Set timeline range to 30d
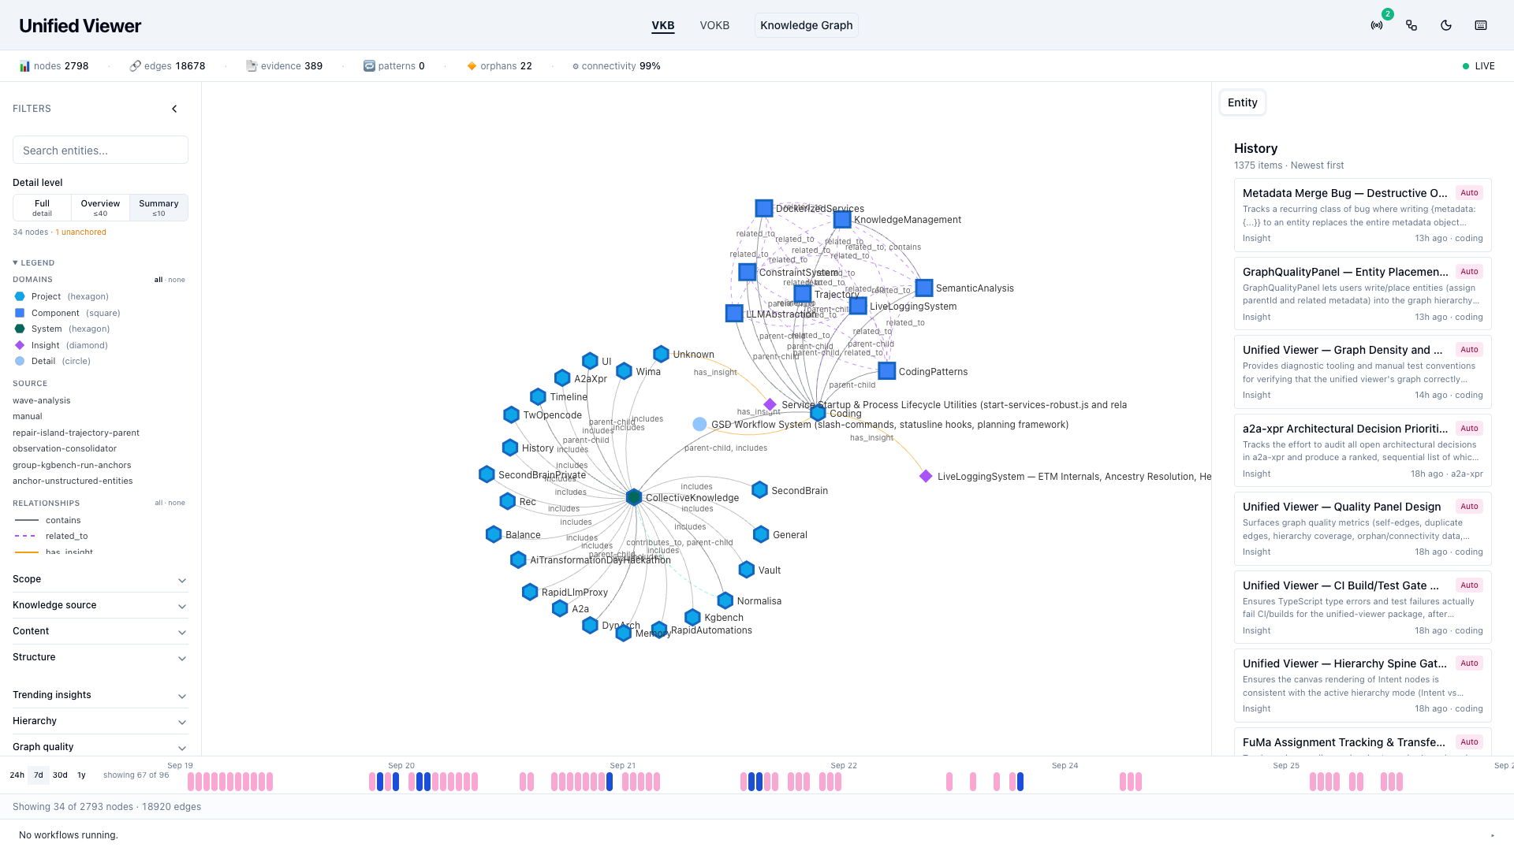 (x=60, y=775)
